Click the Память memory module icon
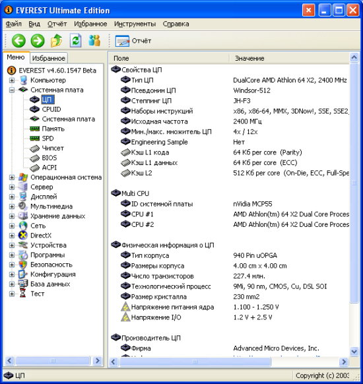The height and width of the screenshot is (384, 363). coord(34,129)
